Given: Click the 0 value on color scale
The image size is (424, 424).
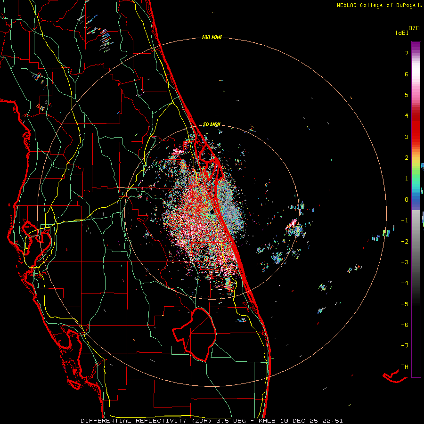Looking at the screenshot, I should pos(407,200).
